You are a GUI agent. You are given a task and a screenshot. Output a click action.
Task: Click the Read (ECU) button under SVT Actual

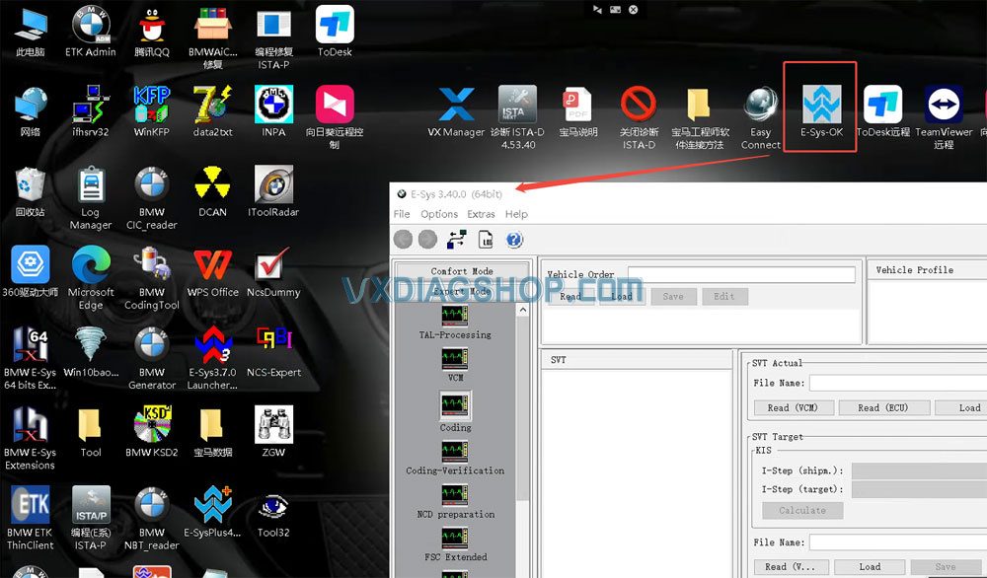(883, 407)
